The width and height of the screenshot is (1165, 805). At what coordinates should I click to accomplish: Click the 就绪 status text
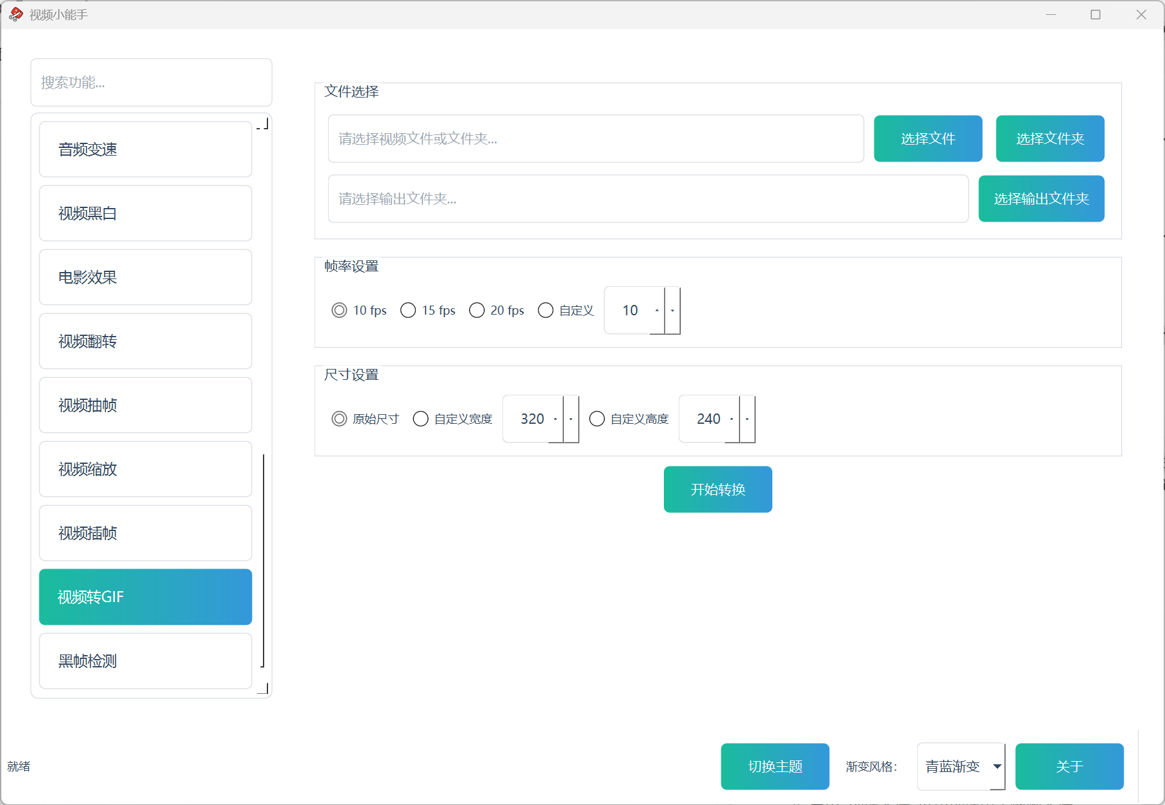(x=19, y=767)
